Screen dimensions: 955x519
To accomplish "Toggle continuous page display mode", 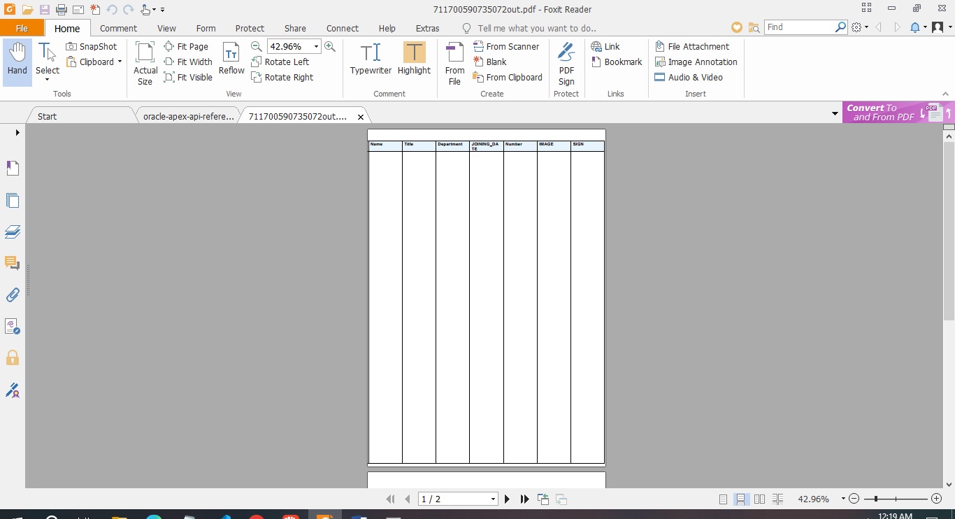I will pos(741,499).
